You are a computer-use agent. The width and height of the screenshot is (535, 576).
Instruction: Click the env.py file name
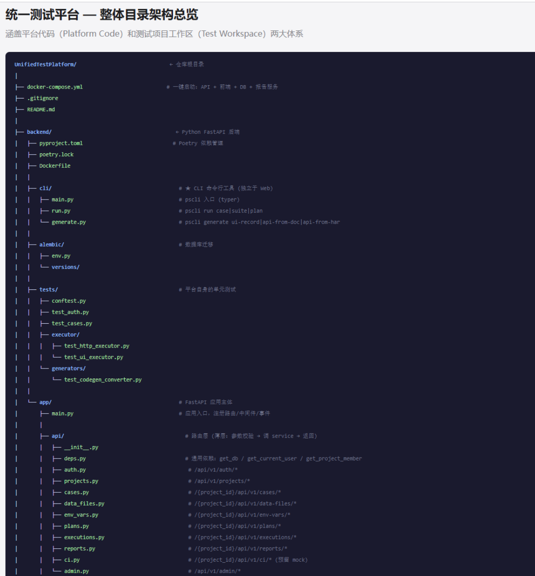tap(61, 256)
